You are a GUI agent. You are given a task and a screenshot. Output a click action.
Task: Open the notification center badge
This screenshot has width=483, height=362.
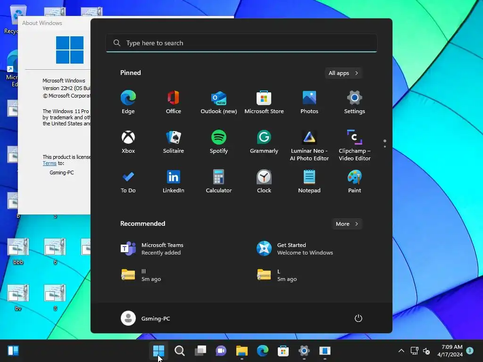pyautogui.click(x=470, y=350)
